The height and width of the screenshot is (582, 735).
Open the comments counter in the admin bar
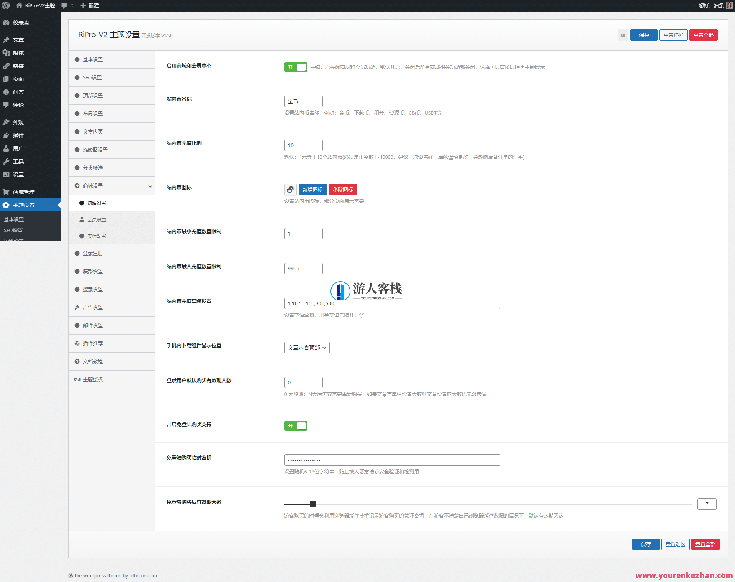(67, 5)
